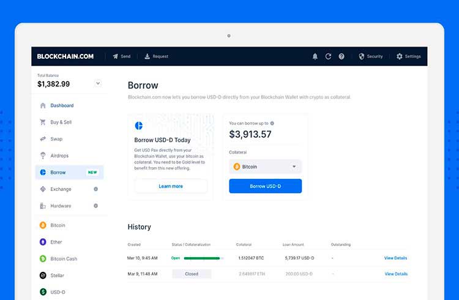This screenshot has height=300, width=459.
Task: Go to the Swap section
Action: click(x=56, y=139)
